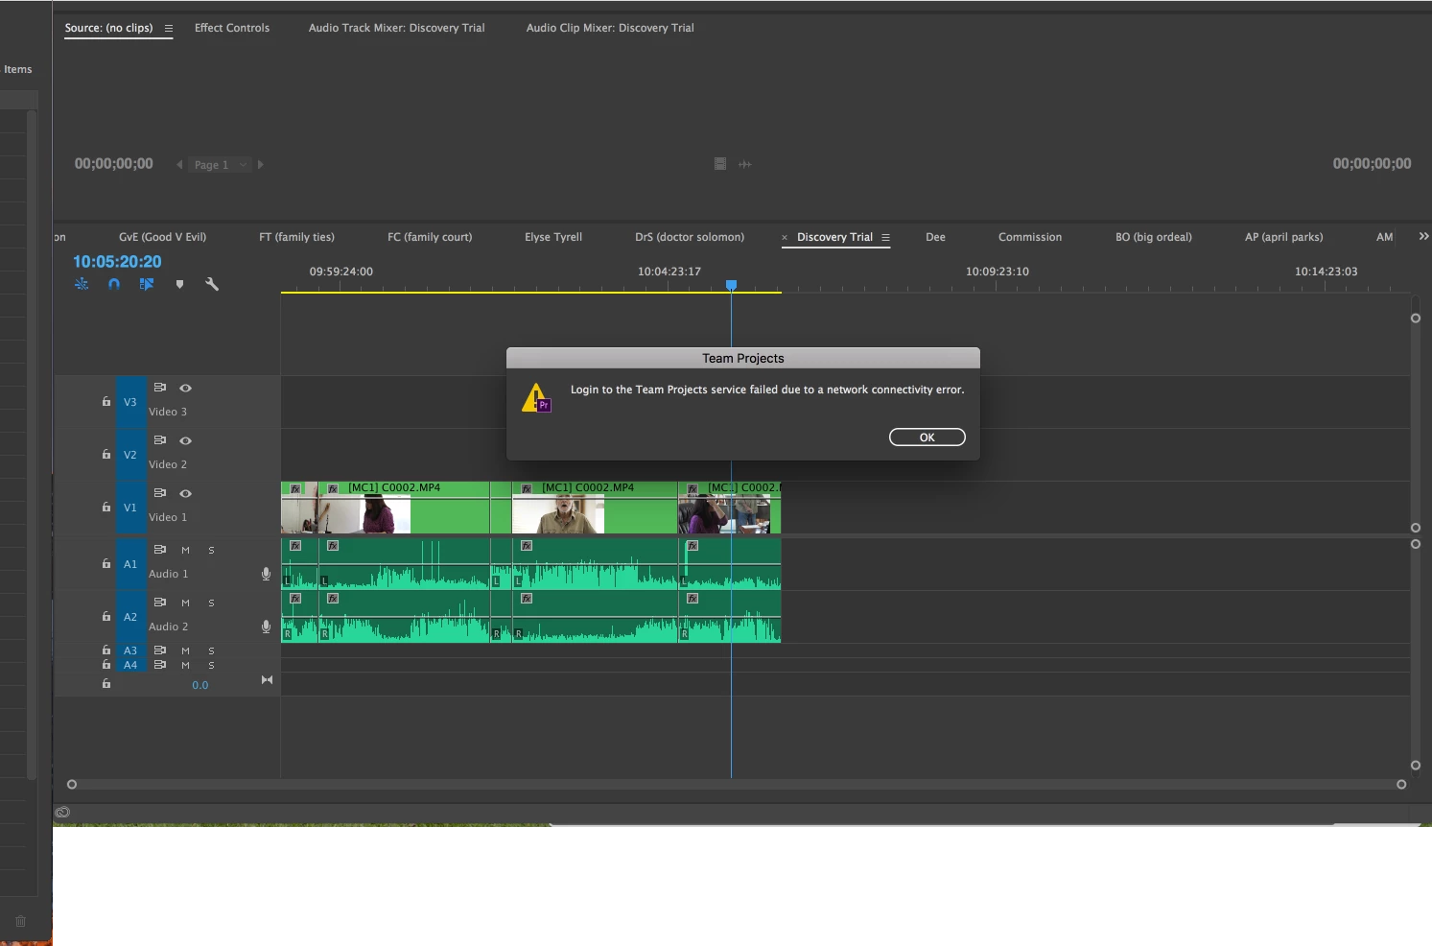Click the timeline playhead marker
The width and height of the screenshot is (1432, 946).
click(731, 285)
